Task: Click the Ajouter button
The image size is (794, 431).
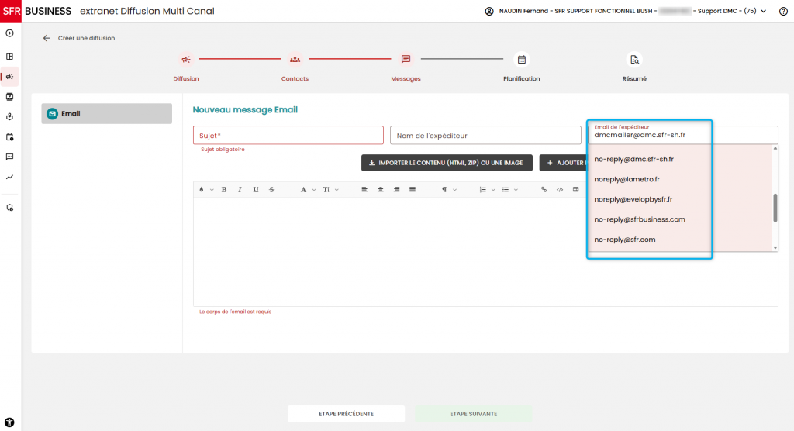Action: pyautogui.click(x=563, y=163)
